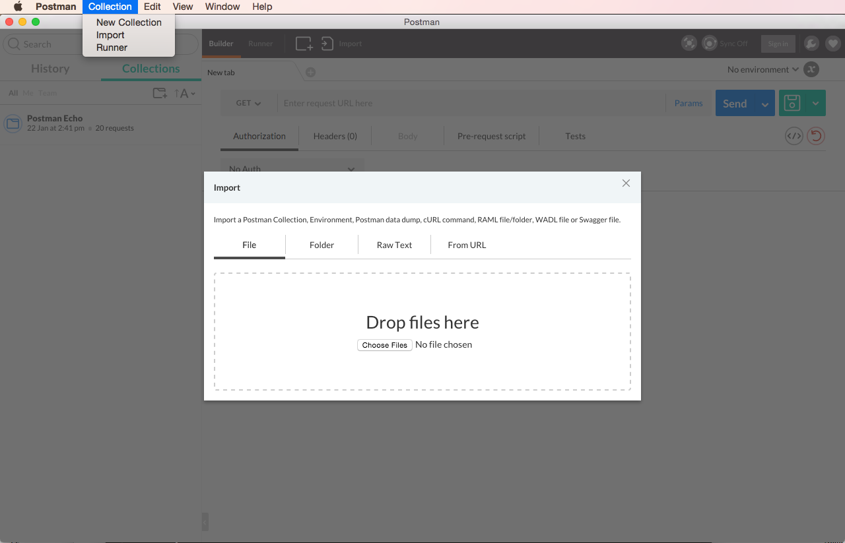Open the Collections sidebar tab

point(151,69)
